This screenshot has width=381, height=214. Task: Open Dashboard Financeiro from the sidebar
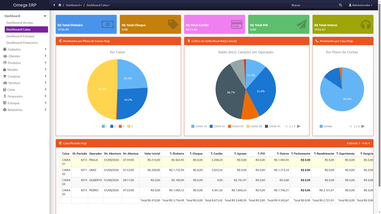point(22,43)
